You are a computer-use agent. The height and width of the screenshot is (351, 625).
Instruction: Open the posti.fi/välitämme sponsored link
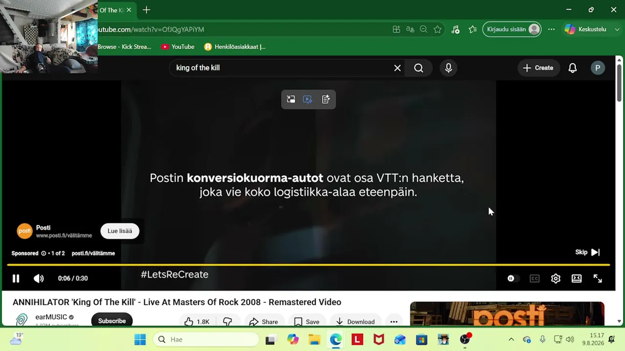coord(93,253)
